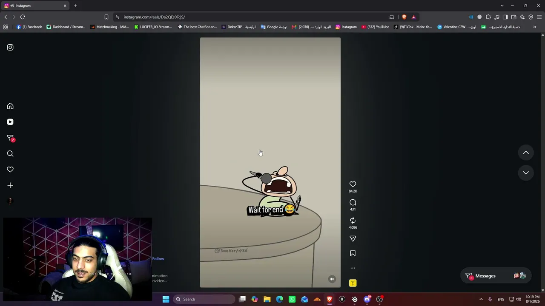Open the profile avatar in the sidebar
This screenshot has width=545, height=306.
pos(10,201)
